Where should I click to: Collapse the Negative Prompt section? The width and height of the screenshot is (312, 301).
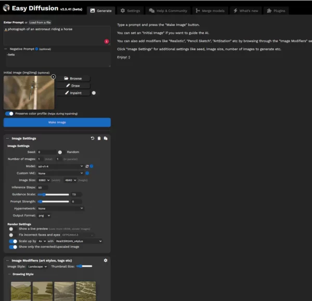[x=6, y=49]
